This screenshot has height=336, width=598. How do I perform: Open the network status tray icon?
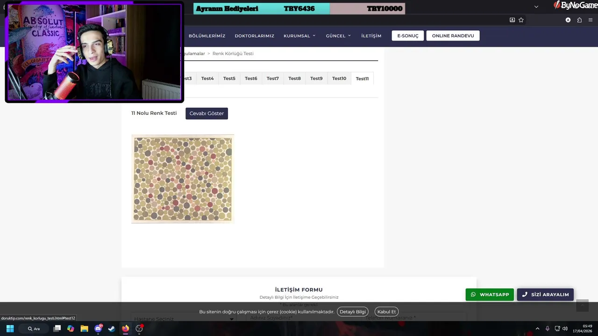[x=557, y=329]
